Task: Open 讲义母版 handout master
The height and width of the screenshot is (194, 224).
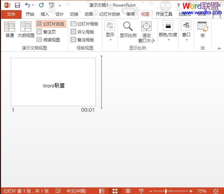Action: [83, 32]
